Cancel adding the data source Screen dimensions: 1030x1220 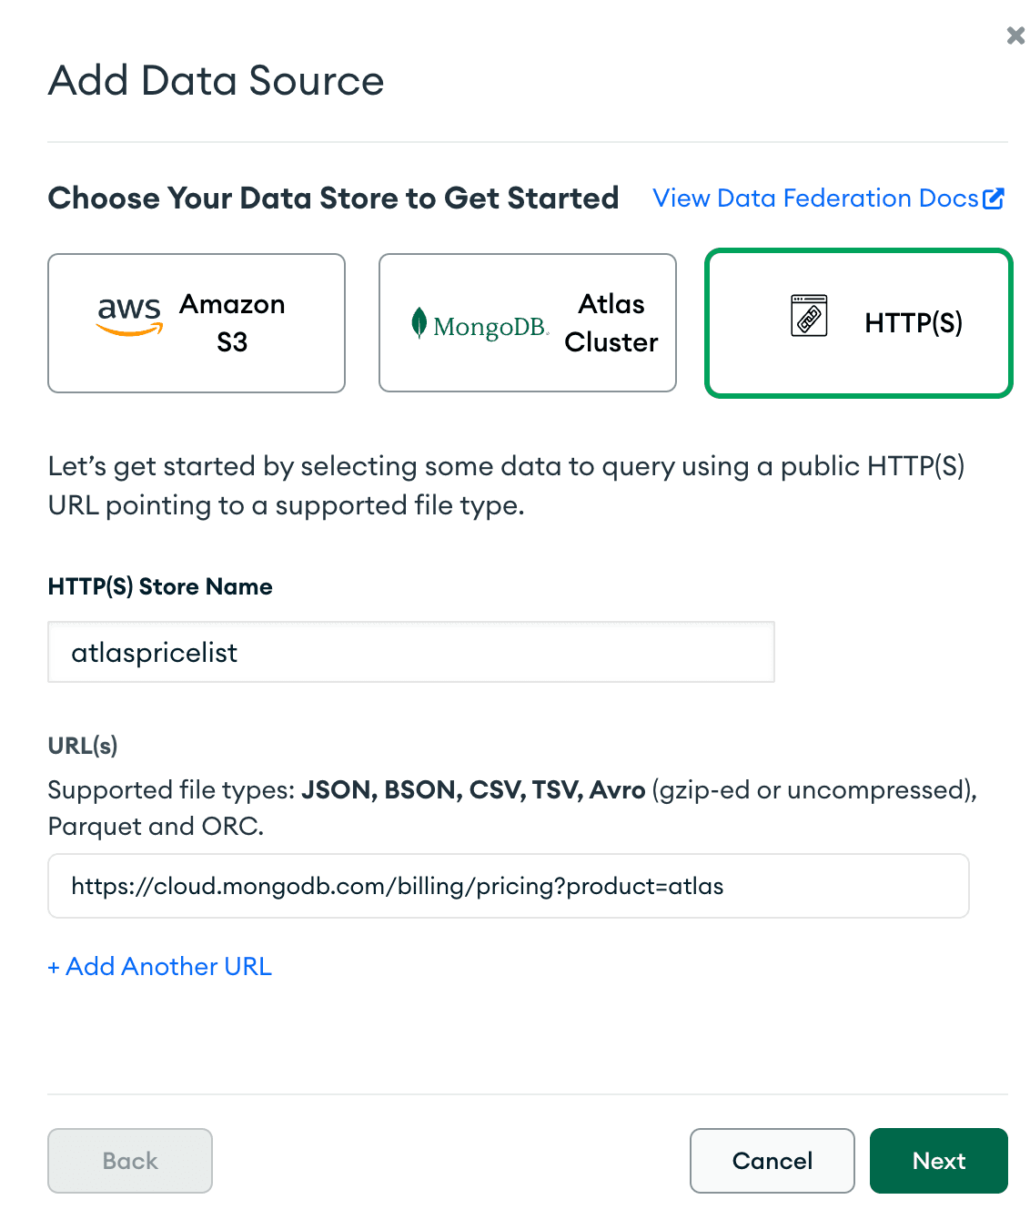point(772,1161)
